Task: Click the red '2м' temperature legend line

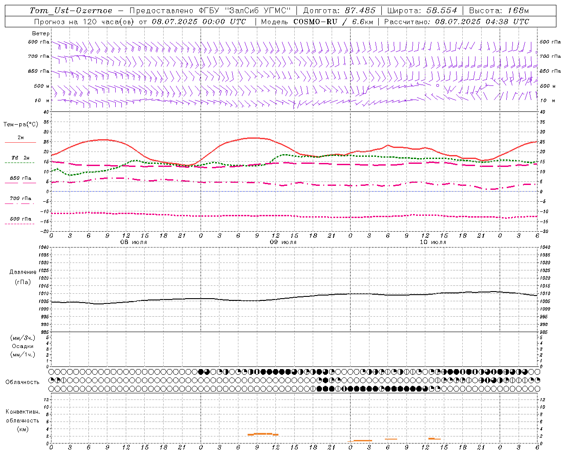Action: 20,142
